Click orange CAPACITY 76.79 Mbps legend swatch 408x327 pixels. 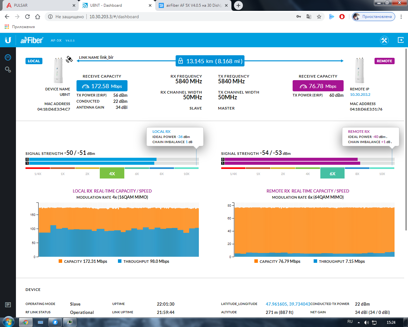tap(256, 261)
